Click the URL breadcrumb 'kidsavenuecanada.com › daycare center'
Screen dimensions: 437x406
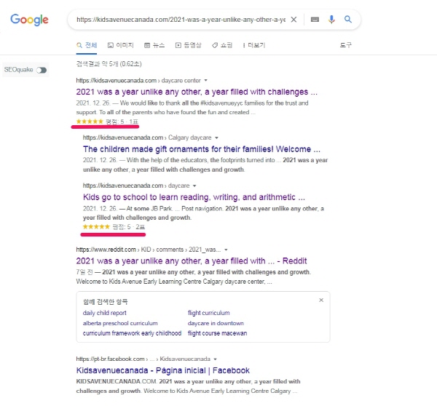coord(138,81)
